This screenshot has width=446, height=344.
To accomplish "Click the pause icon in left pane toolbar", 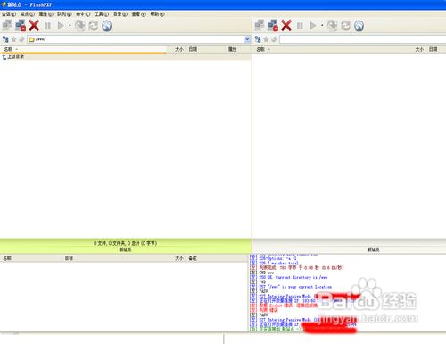I will click(x=47, y=26).
